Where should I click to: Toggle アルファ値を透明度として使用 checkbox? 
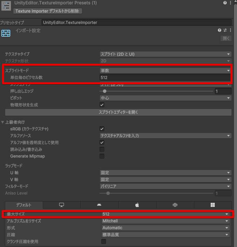click(x=102, y=143)
